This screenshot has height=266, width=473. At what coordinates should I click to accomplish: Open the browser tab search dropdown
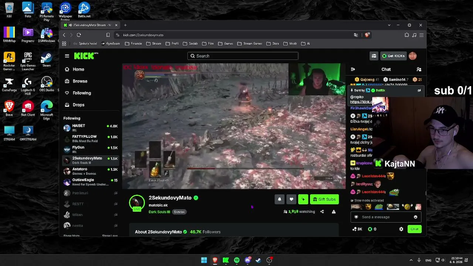coord(389,25)
